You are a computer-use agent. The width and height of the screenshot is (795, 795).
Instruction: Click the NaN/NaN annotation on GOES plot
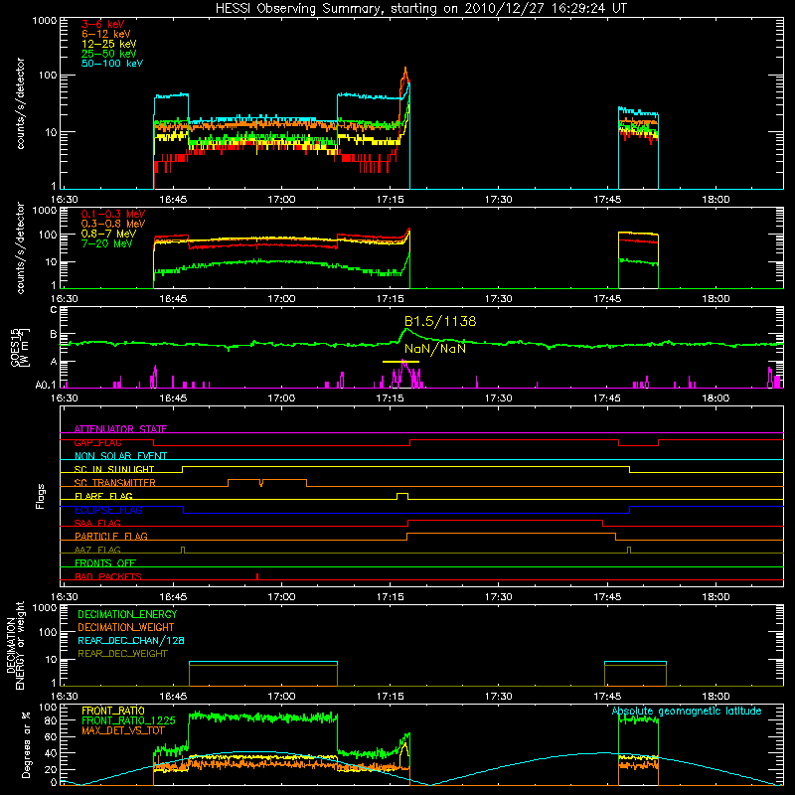pyautogui.click(x=435, y=349)
